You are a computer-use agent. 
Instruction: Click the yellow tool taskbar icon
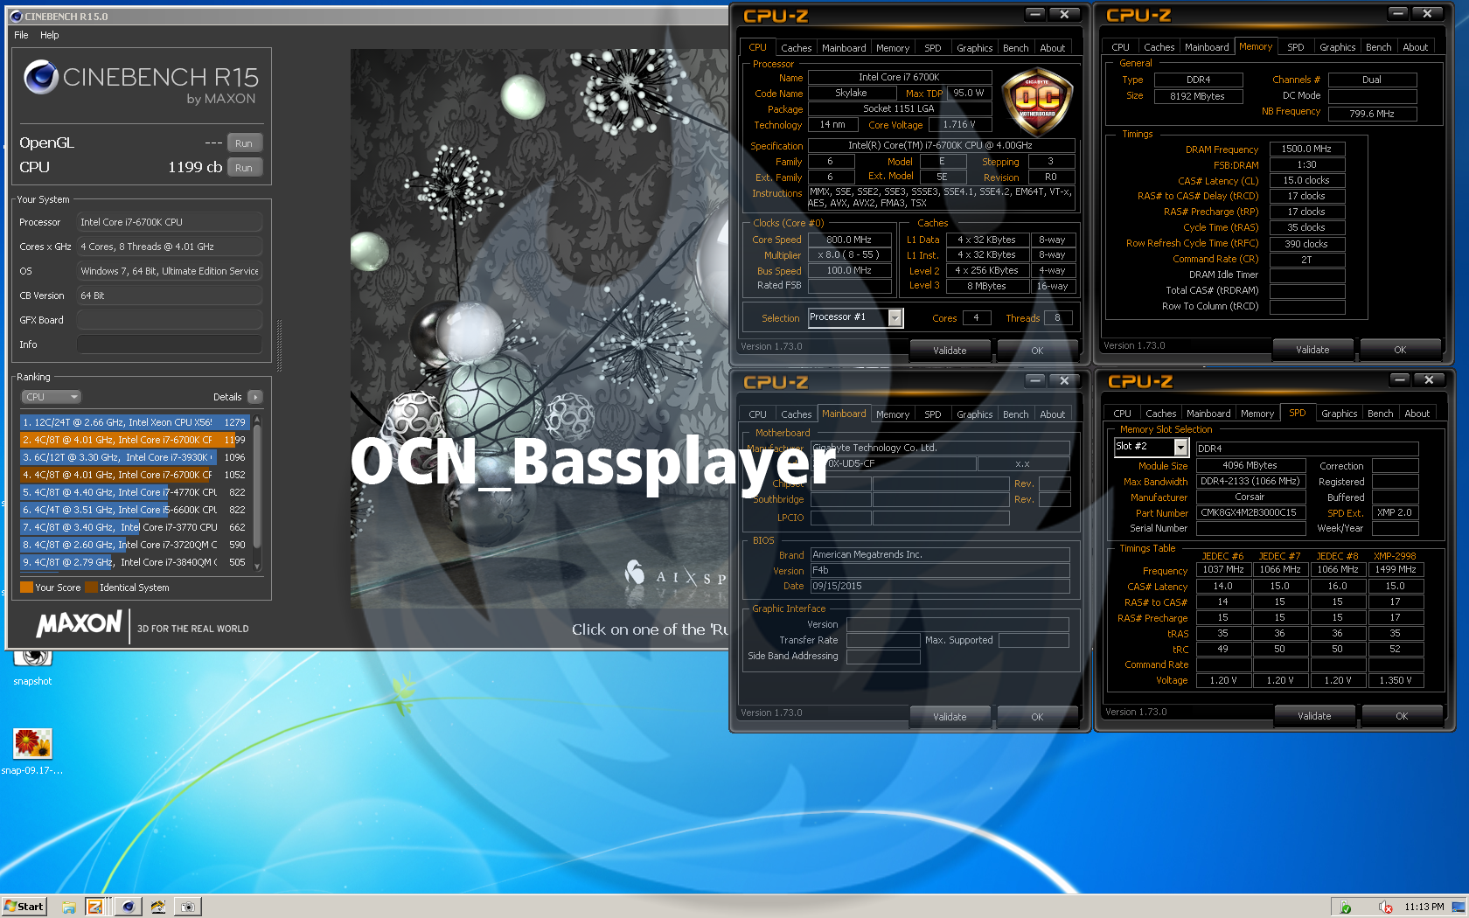pyautogui.click(x=158, y=907)
